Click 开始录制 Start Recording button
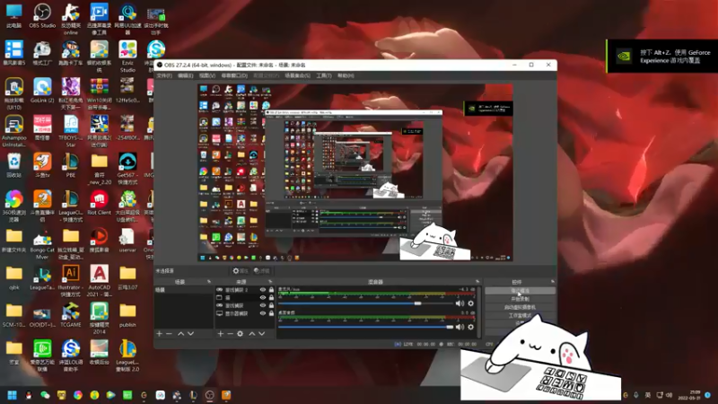718x404 pixels. click(x=521, y=299)
